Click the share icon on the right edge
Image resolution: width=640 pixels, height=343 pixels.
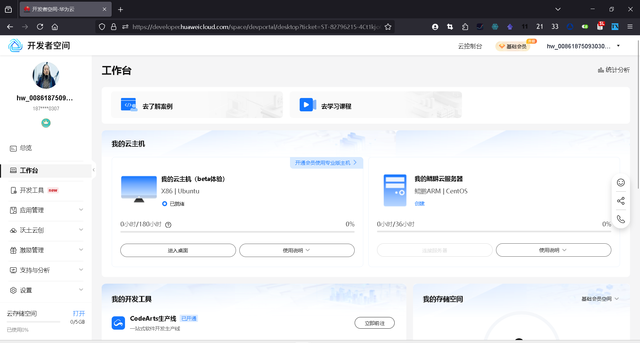621,201
